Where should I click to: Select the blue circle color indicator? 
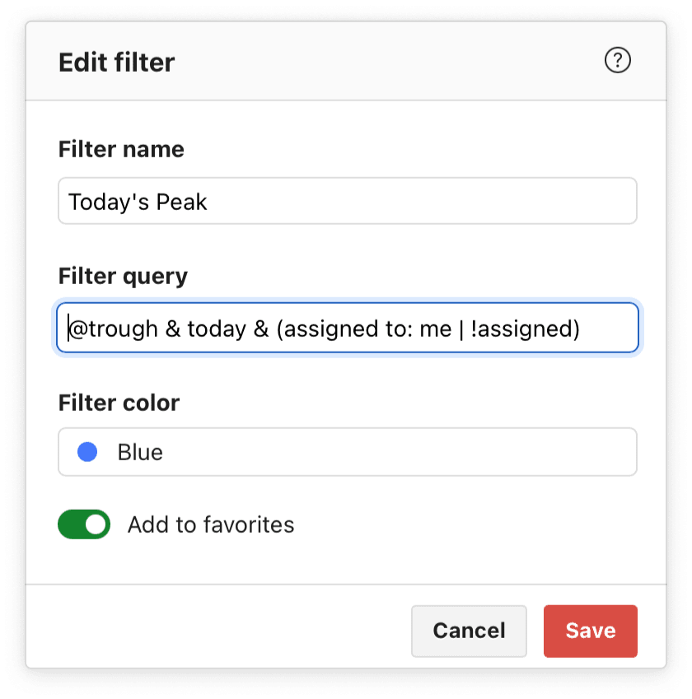coord(86,451)
